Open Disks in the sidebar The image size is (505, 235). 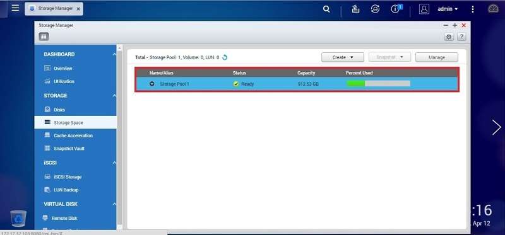(x=59, y=110)
